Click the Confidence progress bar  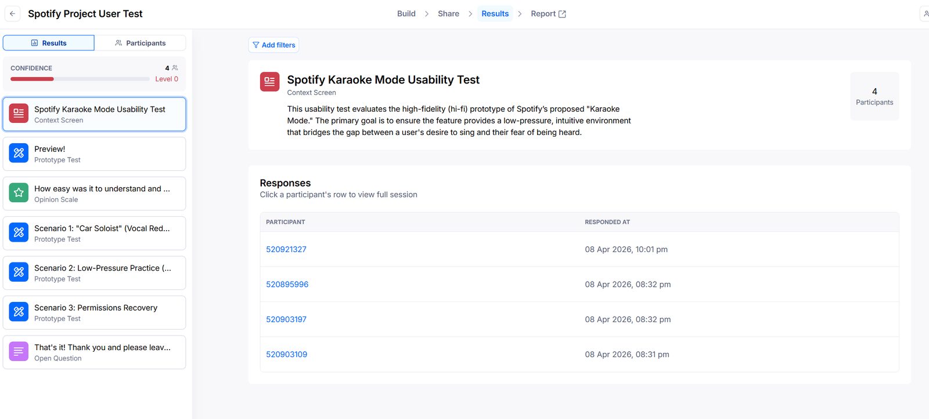(x=80, y=79)
